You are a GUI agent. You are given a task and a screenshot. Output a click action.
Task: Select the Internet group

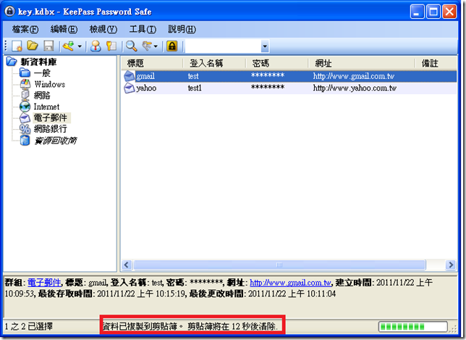pyautogui.click(x=46, y=107)
